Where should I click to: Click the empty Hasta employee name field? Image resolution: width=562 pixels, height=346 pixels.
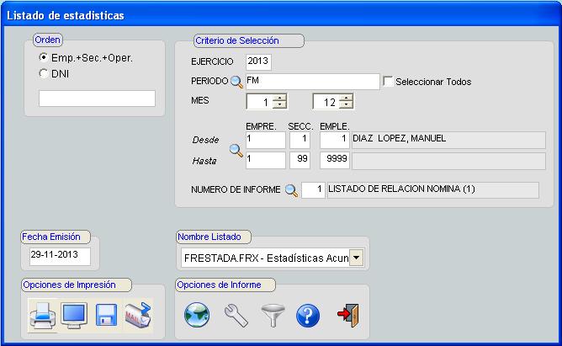[448, 161]
